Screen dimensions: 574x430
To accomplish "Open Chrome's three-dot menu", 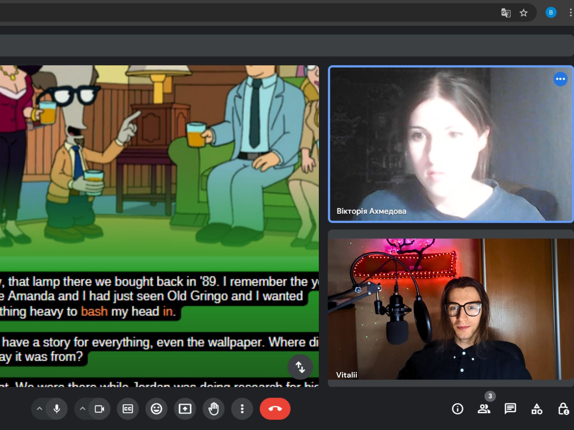I will coord(571,13).
